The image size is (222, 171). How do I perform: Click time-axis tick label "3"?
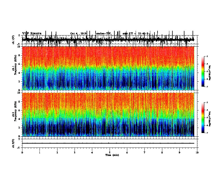coord(75,153)
